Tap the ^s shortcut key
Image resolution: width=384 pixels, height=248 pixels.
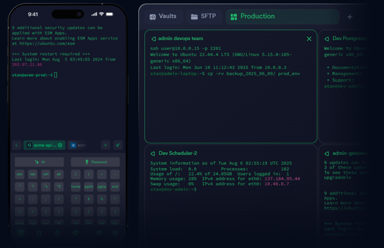[x=46, y=187]
